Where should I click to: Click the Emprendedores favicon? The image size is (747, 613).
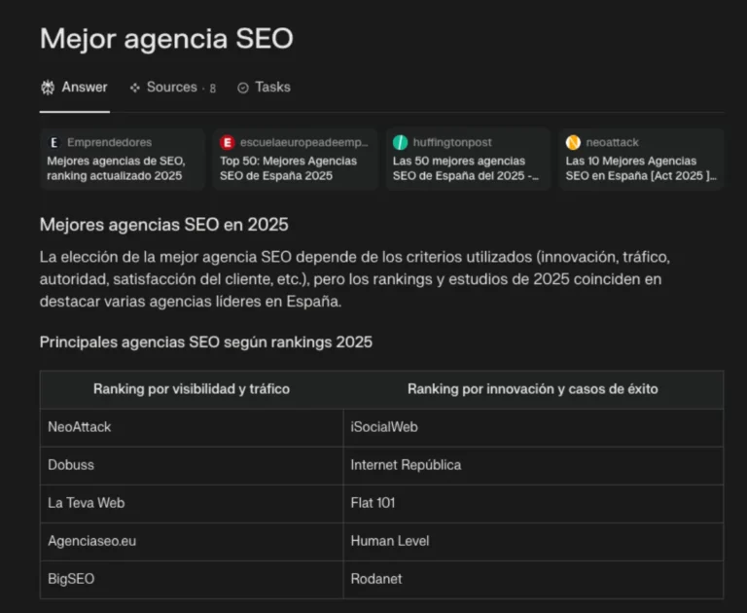[x=54, y=142]
